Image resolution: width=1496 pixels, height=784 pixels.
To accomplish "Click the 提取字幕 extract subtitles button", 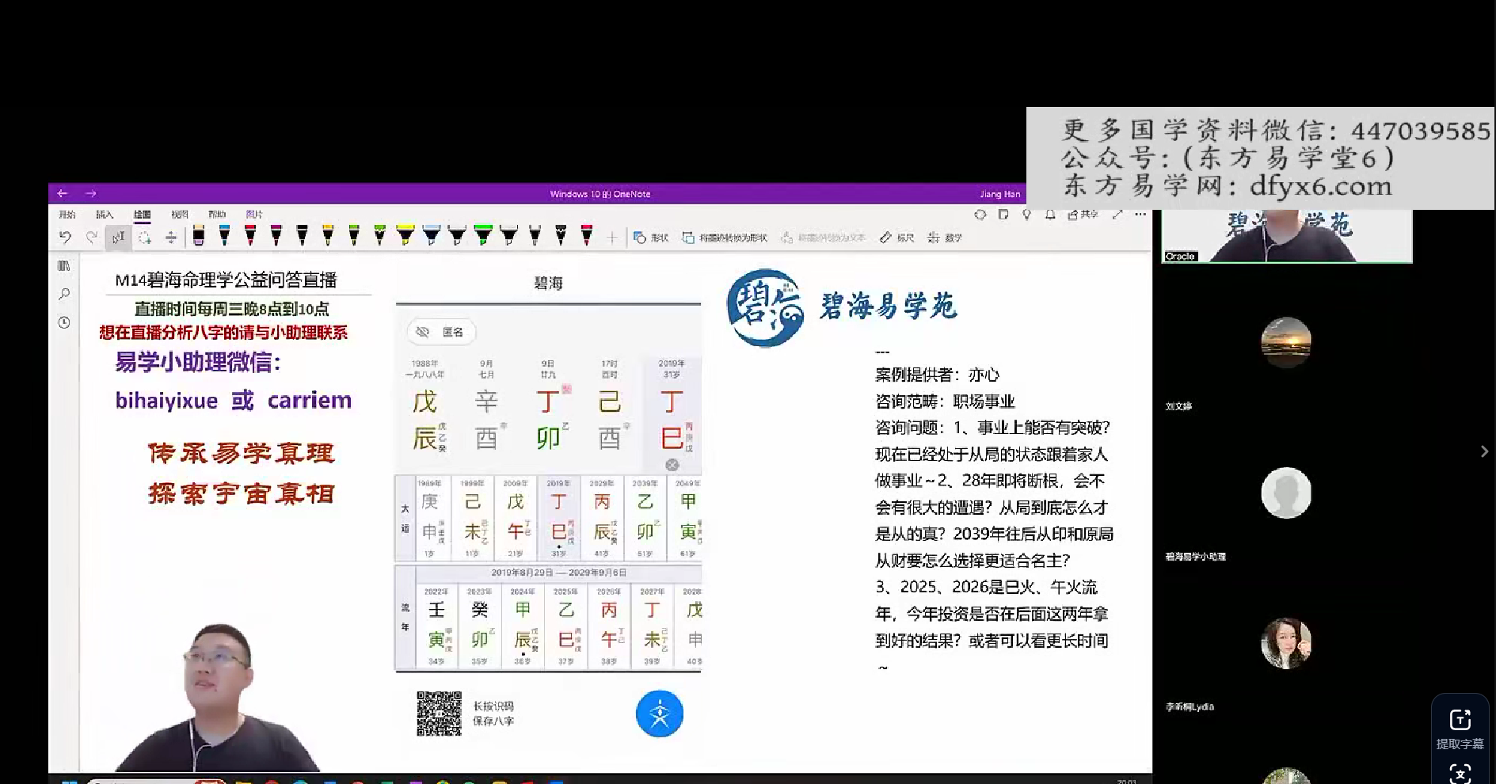I will tap(1460, 729).
